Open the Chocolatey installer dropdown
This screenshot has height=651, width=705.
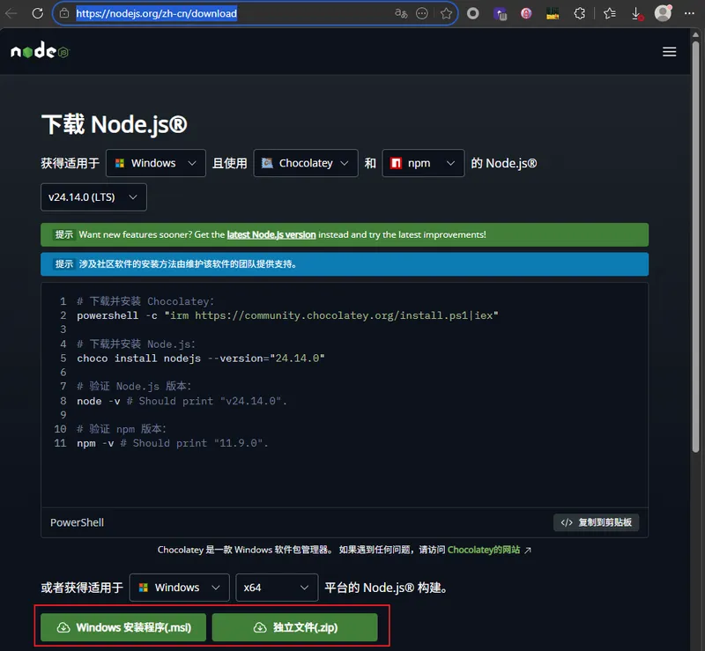click(306, 163)
